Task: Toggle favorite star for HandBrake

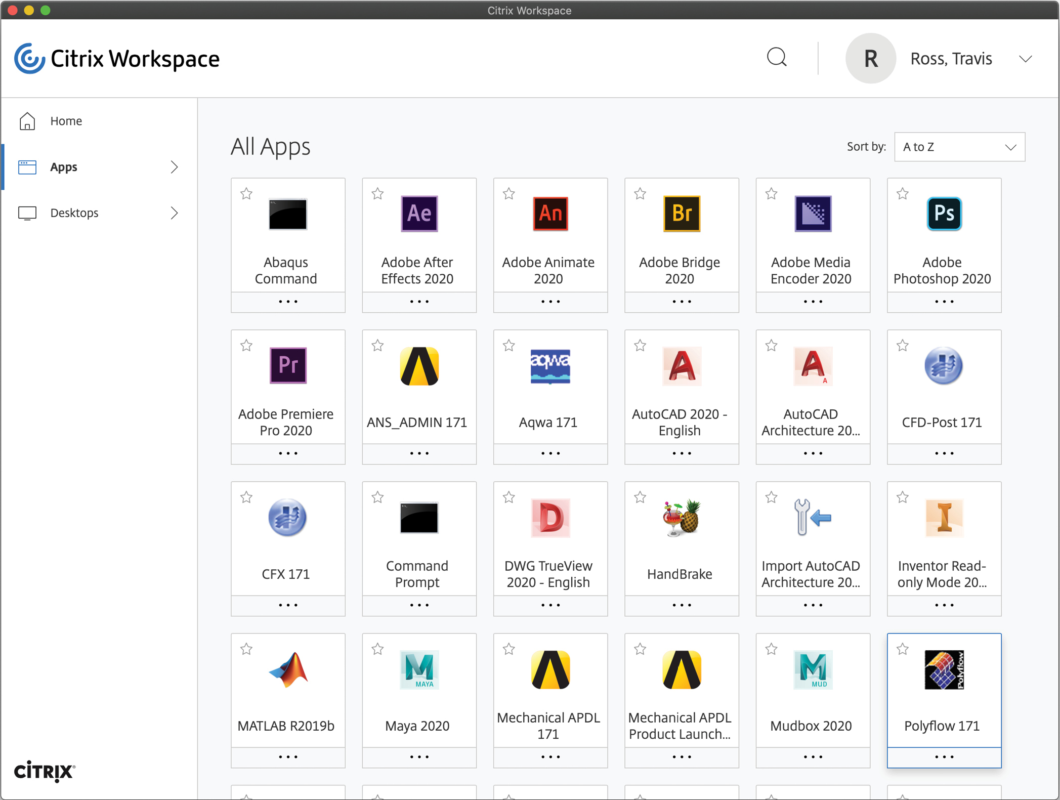Action: pyautogui.click(x=640, y=496)
